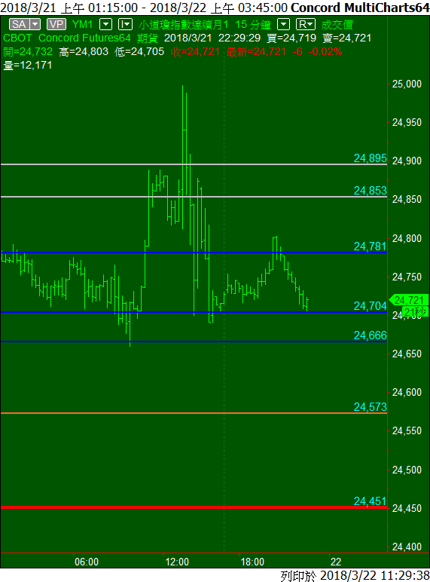Select the white line labeled 24,895
This screenshot has height=582, width=430.
click(194, 164)
